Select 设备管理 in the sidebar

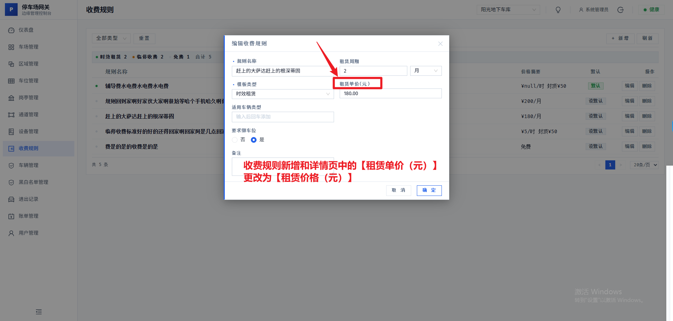[28, 131]
